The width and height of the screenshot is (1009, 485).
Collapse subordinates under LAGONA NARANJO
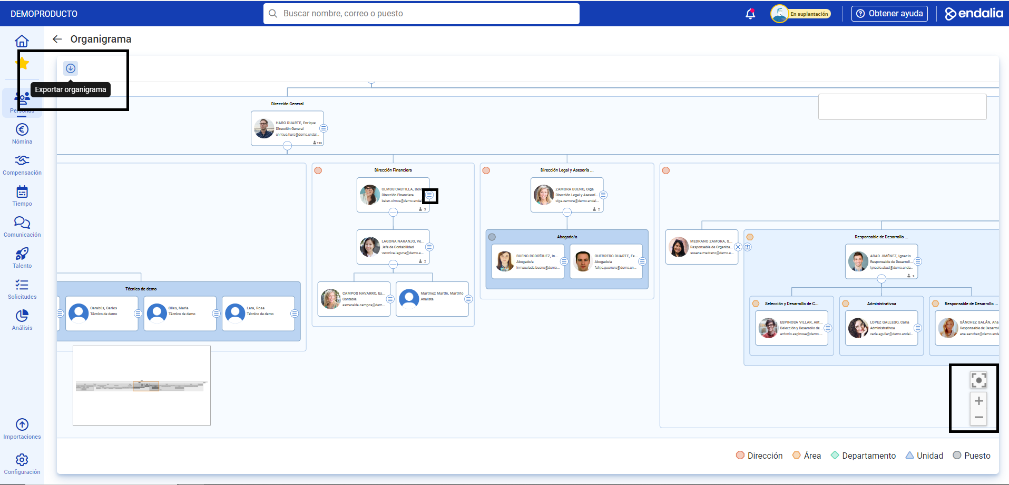tap(393, 265)
